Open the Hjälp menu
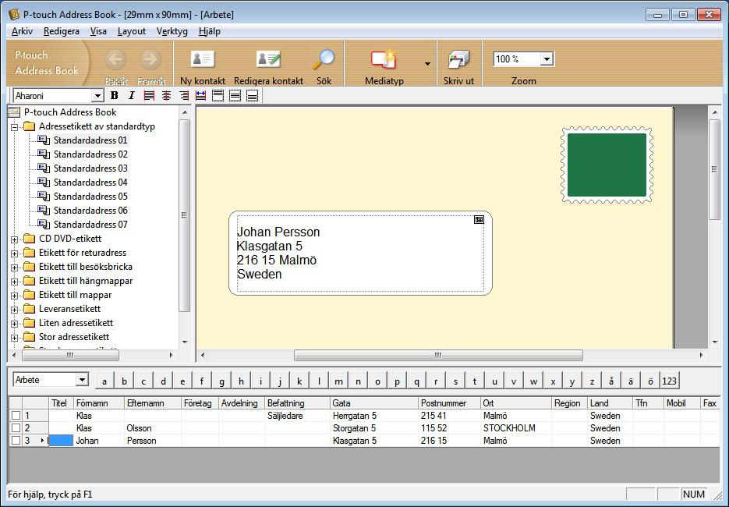Screen dimensions: 729x507 point(209,31)
